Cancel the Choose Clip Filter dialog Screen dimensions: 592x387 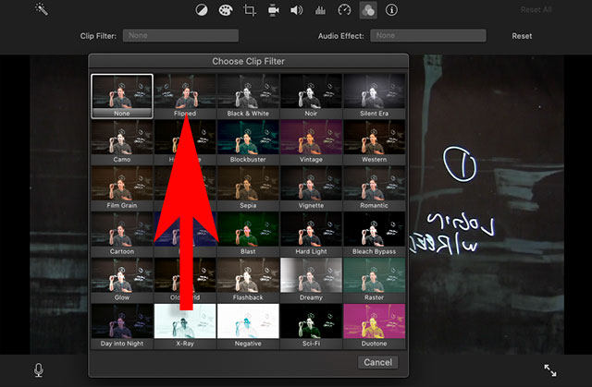click(x=377, y=362)
